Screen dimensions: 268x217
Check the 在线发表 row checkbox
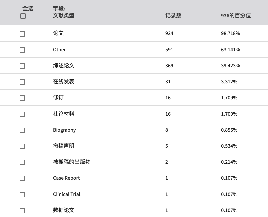[22, 82]
